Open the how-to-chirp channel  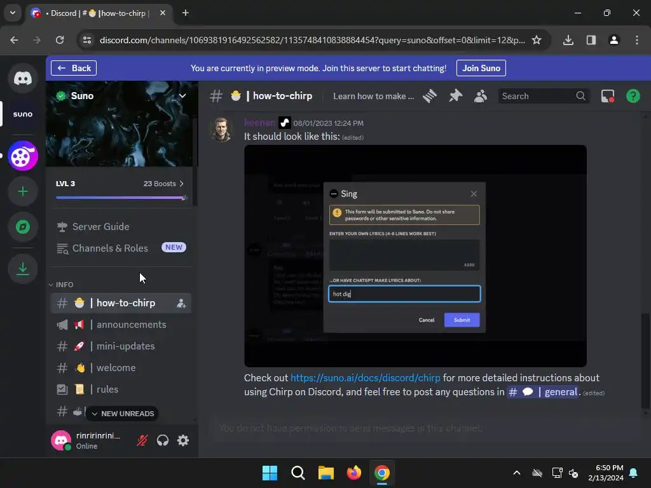(x=121, y=303)
